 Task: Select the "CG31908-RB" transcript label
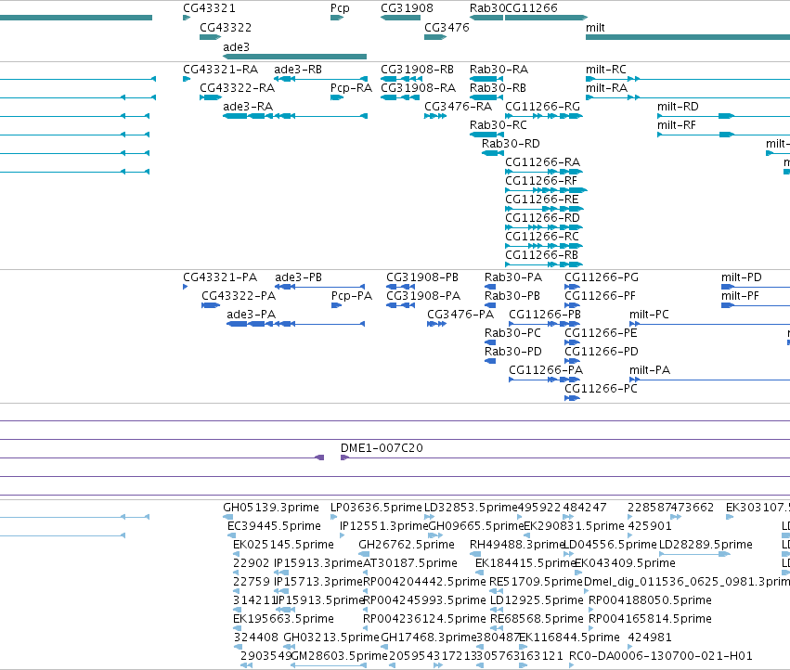417,69
